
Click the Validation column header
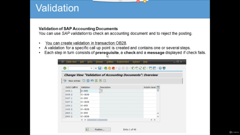90,87
